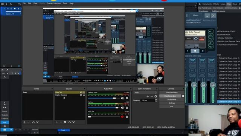Add a new source with the plus icon
Image resolution: width=241 pixels, height=136 pixels.
pyautogui.click(x=57, y=122)
